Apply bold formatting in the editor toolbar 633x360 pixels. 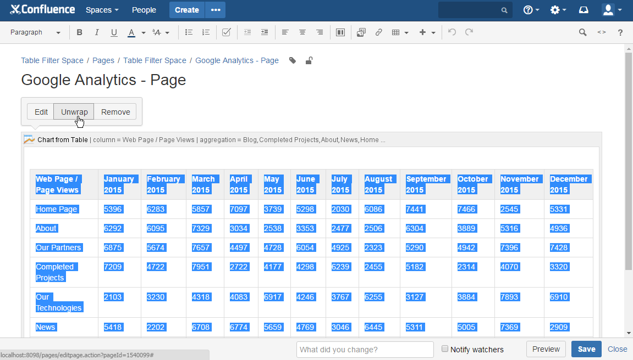point(79,32)
